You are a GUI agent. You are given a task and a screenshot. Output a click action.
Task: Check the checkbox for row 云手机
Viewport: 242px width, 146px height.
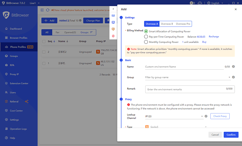[x=44, y=63]
